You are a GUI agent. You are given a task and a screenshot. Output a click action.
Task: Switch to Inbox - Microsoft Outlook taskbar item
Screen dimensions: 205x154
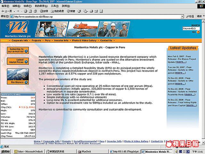click(29, 151)
